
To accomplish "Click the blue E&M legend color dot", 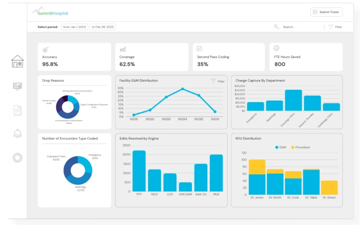I will (x=276, y=147).
